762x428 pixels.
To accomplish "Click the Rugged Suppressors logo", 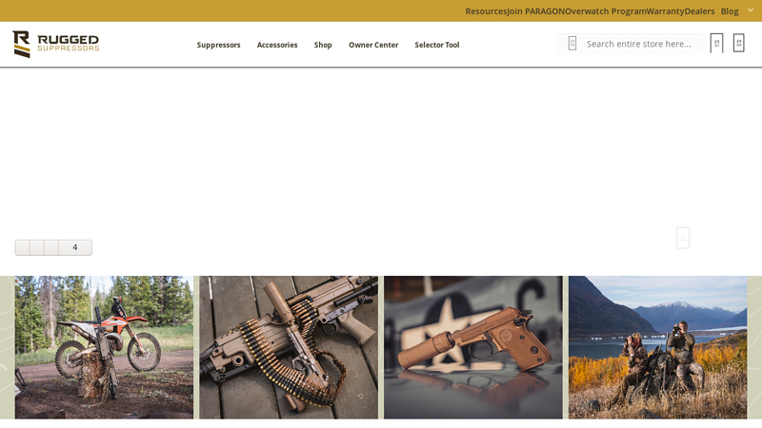I will [55, 44].
